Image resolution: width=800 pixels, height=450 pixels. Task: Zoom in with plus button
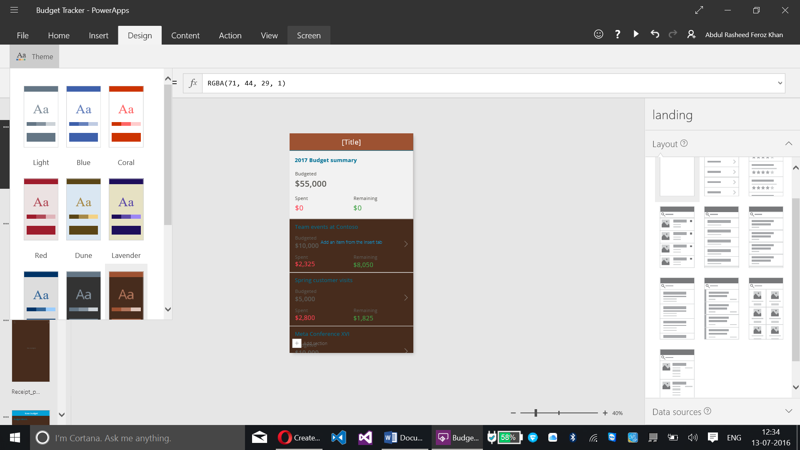(x=605, y=413)
